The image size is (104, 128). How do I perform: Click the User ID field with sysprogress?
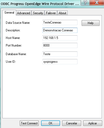point(60,62)
